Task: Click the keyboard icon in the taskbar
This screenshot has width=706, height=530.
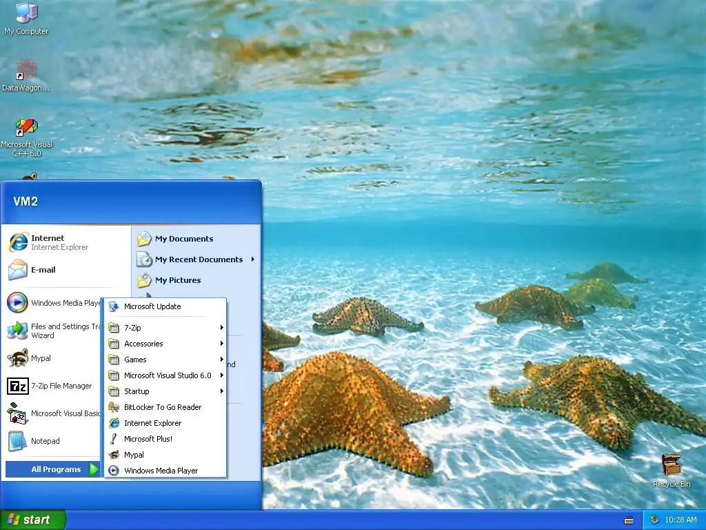Action: (629, 520)
